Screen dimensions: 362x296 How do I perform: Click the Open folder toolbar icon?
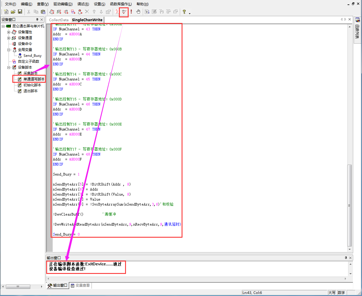point(13,12)
